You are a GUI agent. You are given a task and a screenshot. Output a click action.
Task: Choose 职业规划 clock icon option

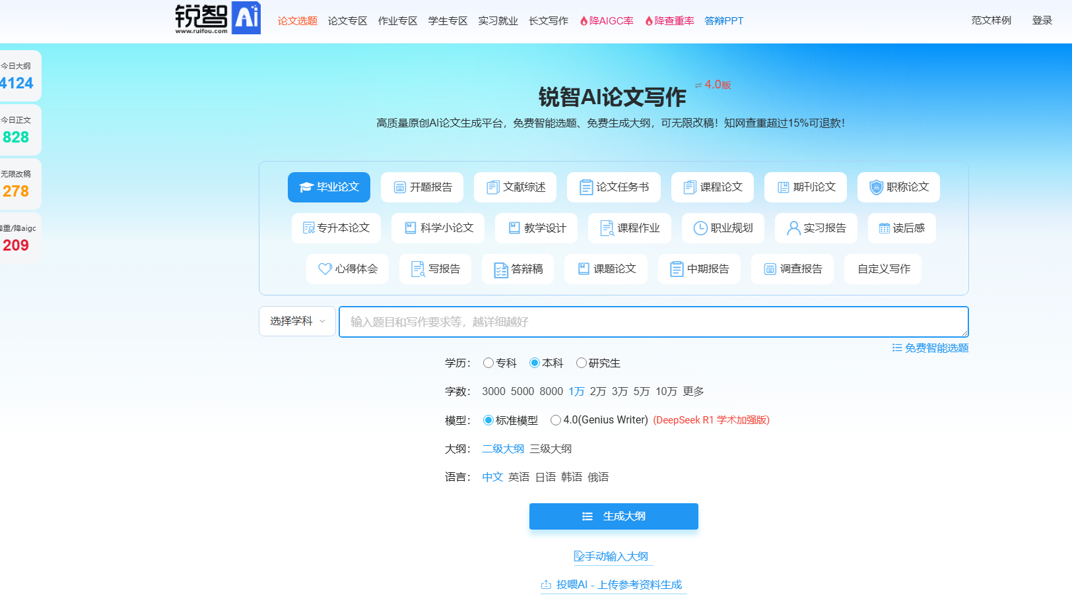[723, 228]
